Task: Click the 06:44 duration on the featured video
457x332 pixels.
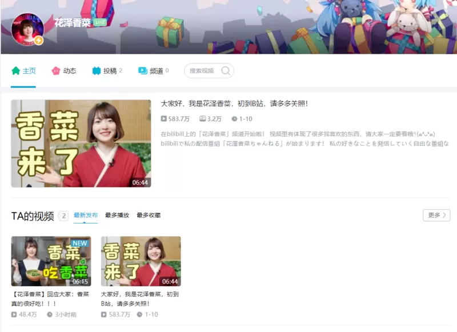Action: coord(140,182)
